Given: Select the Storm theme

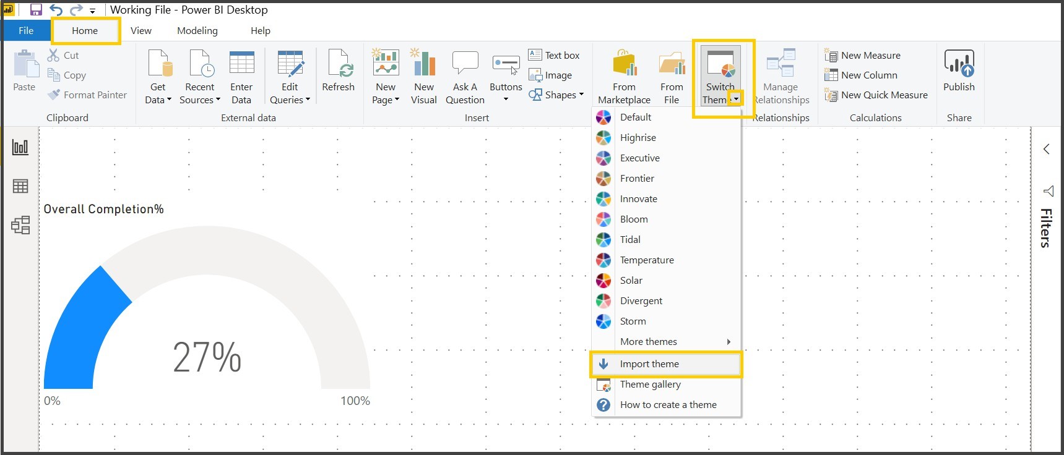Looking at the screenshot, I should pos(667,321).
